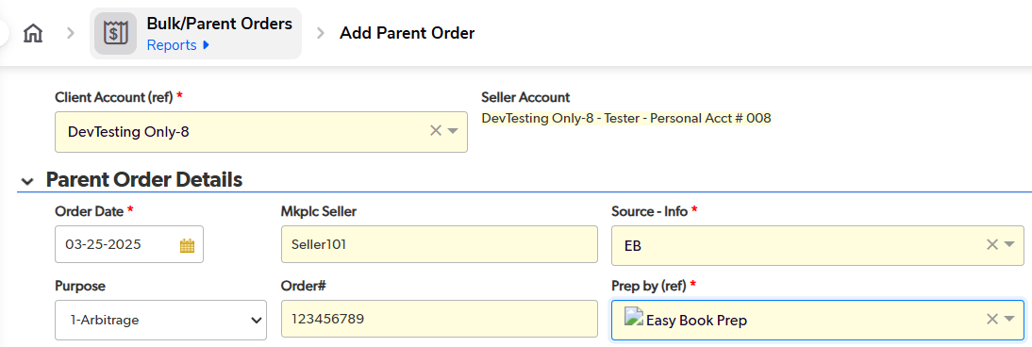The image size is (1032, 347).
Task: Remove the Easy Book Prep selection
Action: pos(991,320)
